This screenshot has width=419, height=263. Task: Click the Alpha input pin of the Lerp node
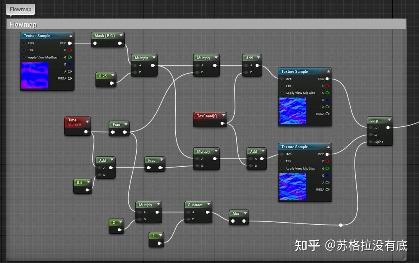click(370, 142)
